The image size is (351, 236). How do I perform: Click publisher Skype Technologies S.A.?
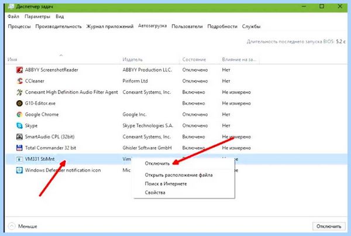pyautogui.click(x=148, y=125)
